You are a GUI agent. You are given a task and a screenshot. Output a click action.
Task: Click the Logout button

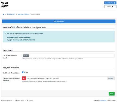click(x=110, y=7)
